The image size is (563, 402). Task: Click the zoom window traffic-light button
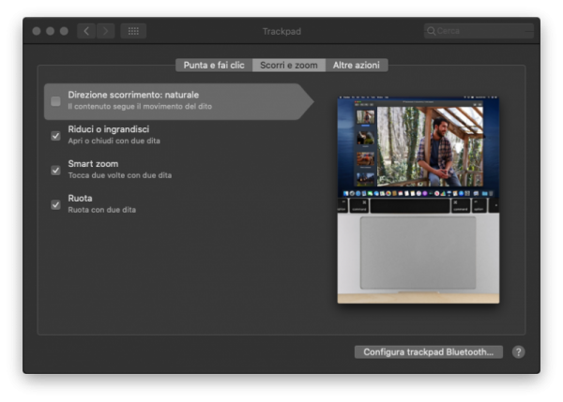pos(64,31)
